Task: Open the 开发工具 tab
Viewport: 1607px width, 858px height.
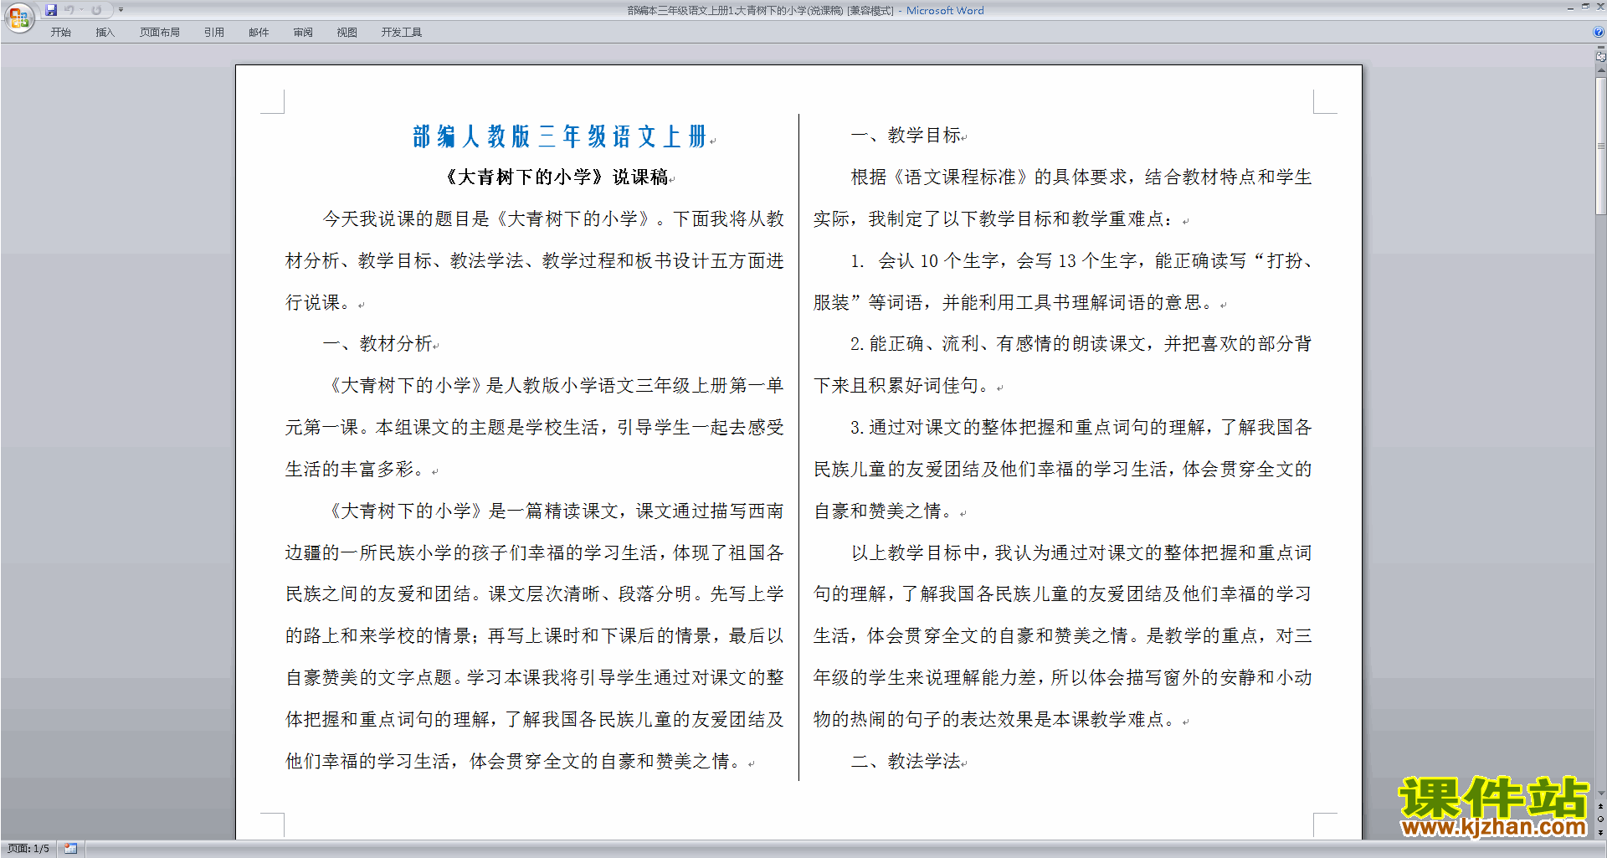Action: [402, 33]
